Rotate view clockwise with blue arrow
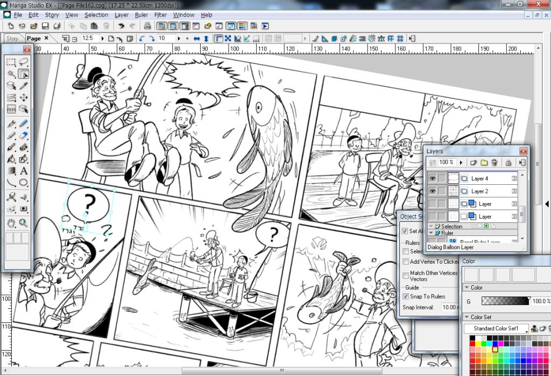The image size is (551, 376). (x=151, y=39)
